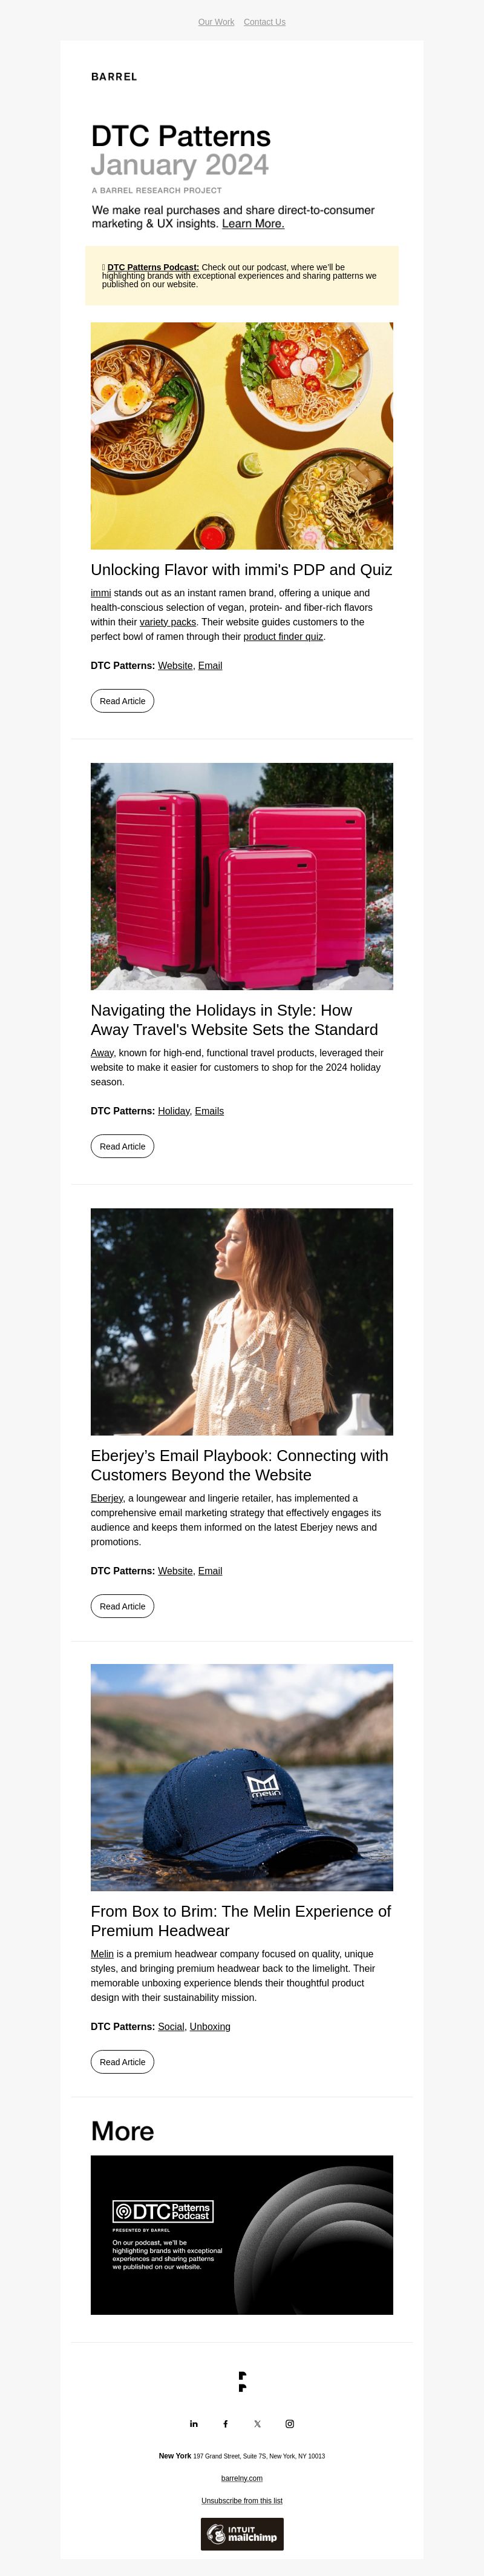This screenshot has height=2576, width=484.
Task: Click the pink suitcases image
Action: (x=241, y=876)
